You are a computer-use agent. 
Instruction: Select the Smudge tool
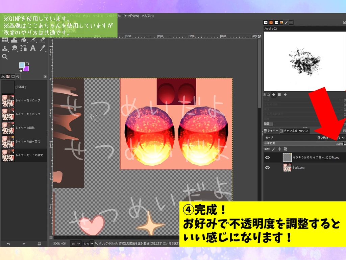[15, 47]
